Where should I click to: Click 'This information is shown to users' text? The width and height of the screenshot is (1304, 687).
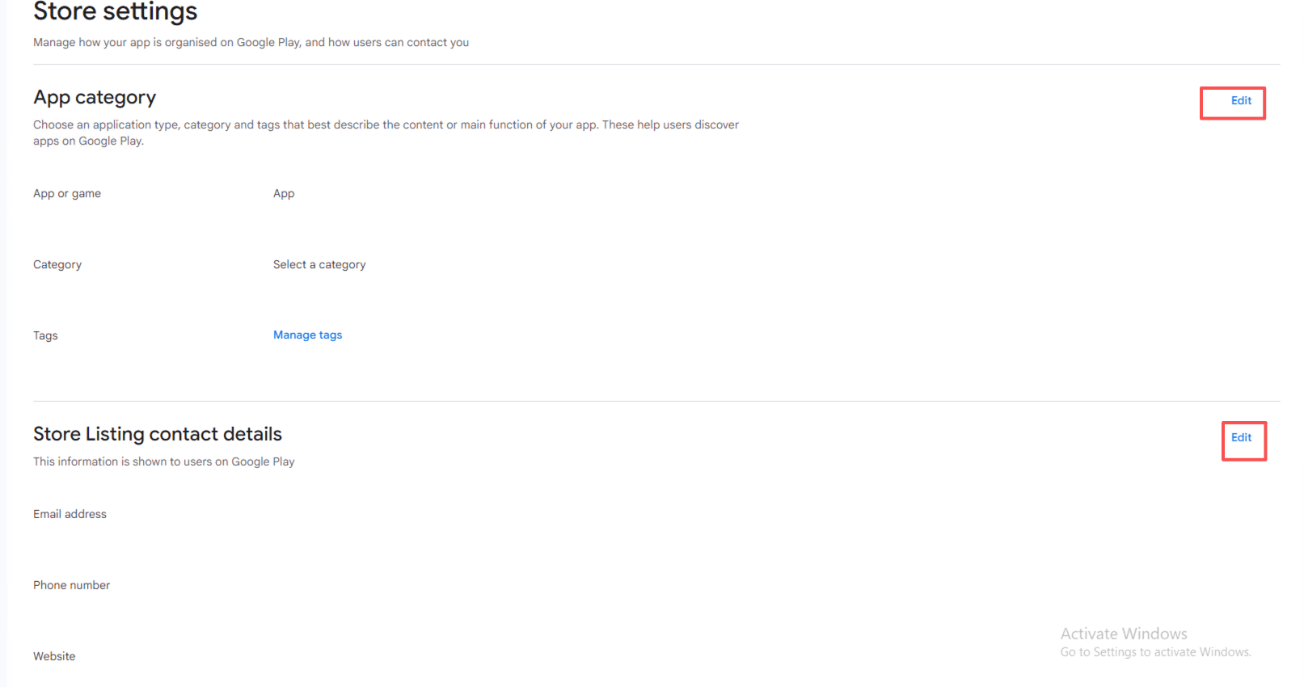[163, 462]
